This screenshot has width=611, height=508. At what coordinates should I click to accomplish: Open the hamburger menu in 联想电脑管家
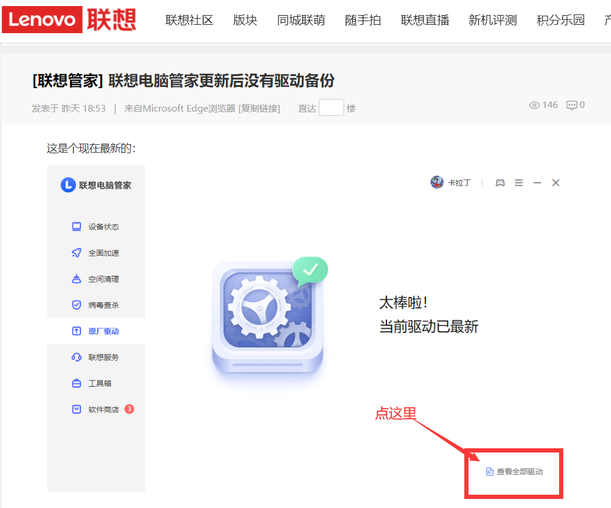[x=519, y=183]
